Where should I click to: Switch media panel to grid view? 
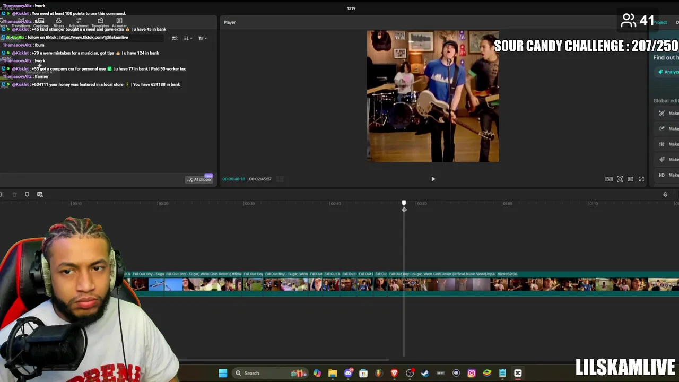pyautogui.click(x=175, y=38)
